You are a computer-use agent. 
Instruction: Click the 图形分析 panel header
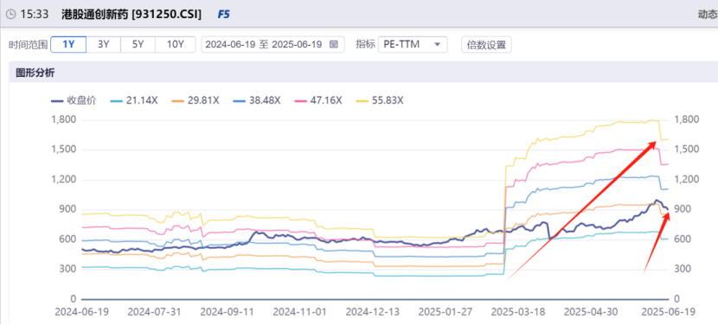35,73
